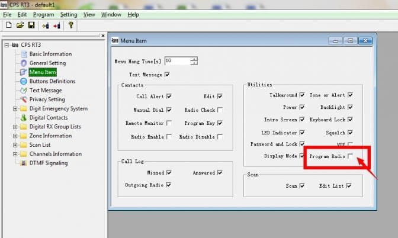Select General Setting in the tree
The width and height of the screenshot is (398, 238).
point(47,63)
